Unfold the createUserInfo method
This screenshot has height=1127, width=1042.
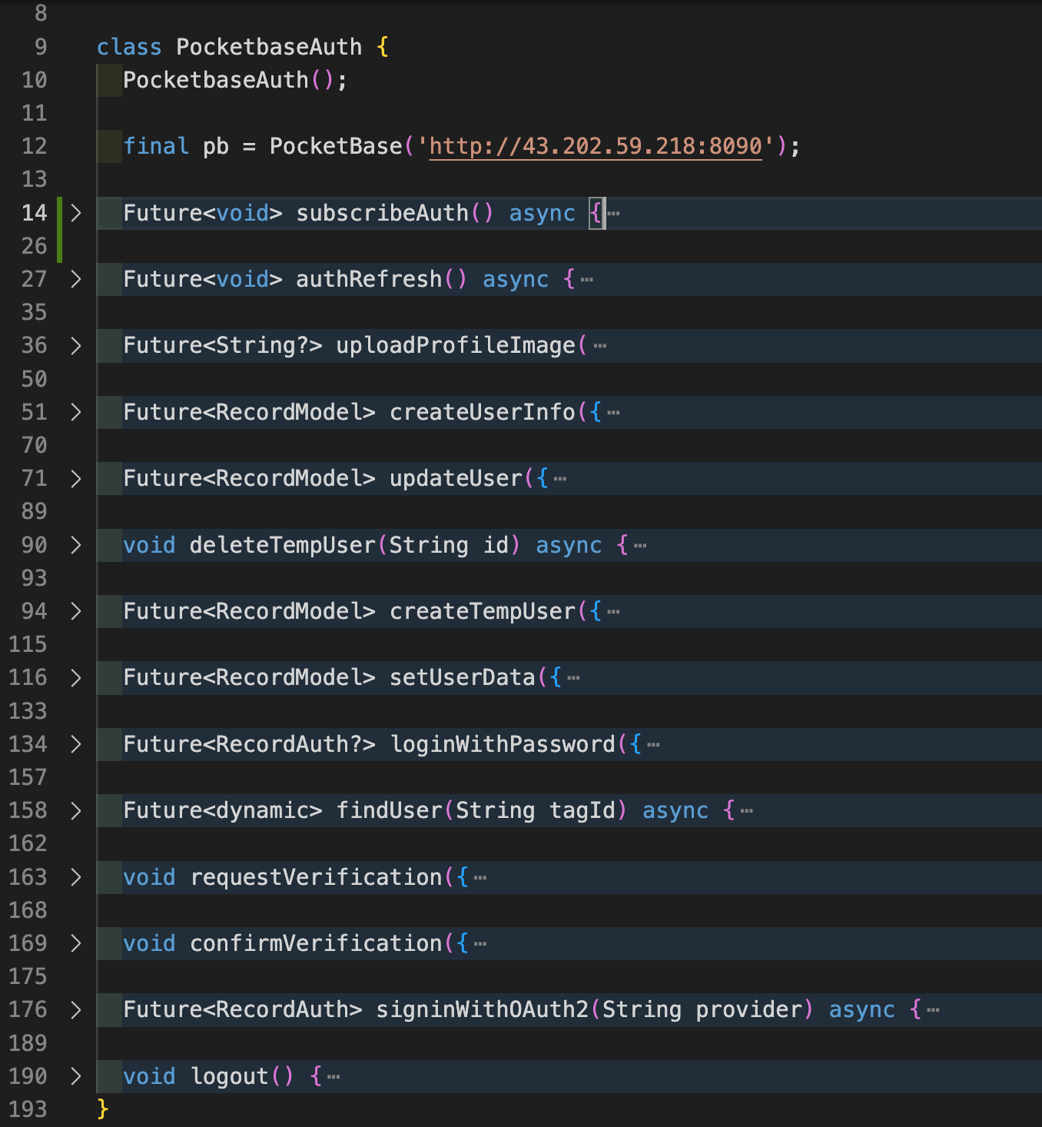[x=75, y=412]
